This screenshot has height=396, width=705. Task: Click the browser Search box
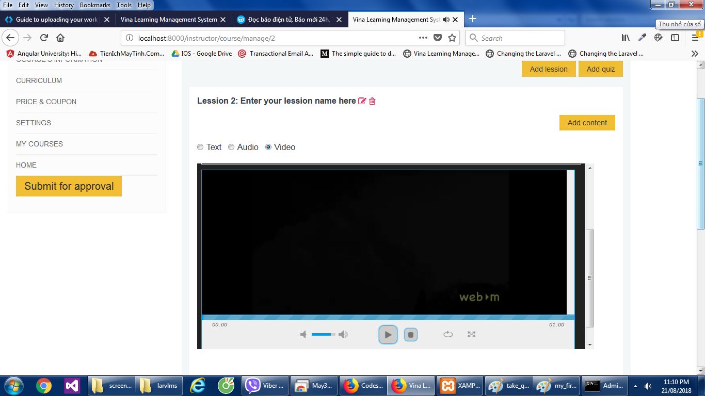click(515, 38)
